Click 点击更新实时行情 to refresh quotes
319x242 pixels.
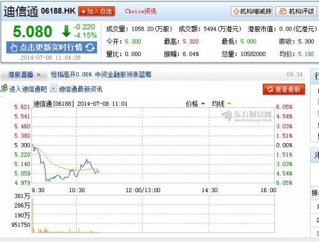52,47
